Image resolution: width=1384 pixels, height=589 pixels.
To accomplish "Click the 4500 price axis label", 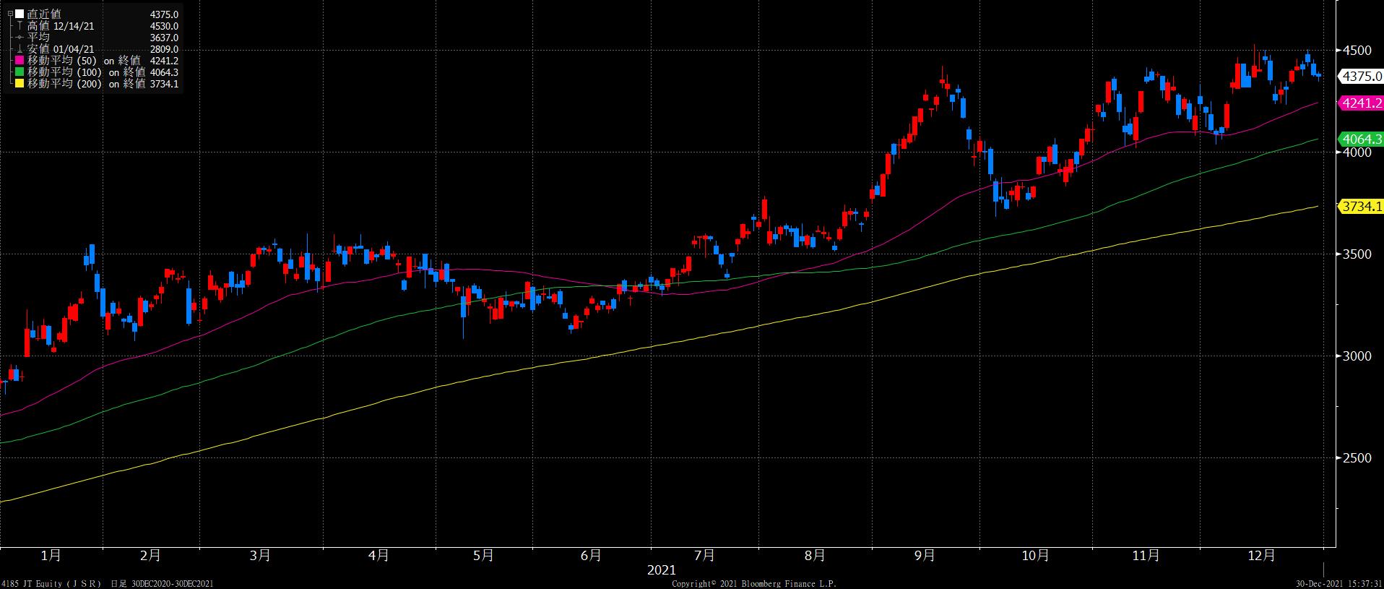I will [1357, 51].
